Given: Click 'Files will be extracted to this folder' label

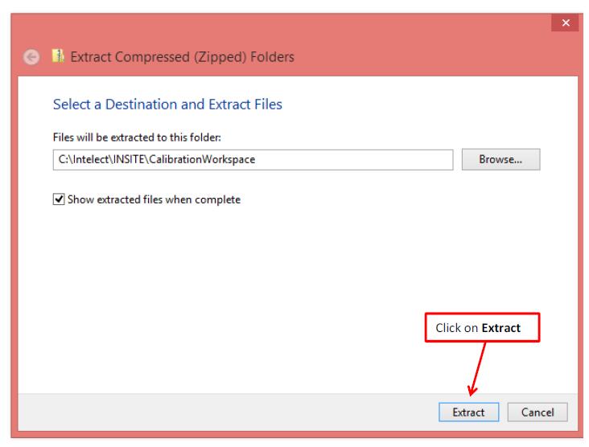Looking at the screenshot, I should [137, 137].
